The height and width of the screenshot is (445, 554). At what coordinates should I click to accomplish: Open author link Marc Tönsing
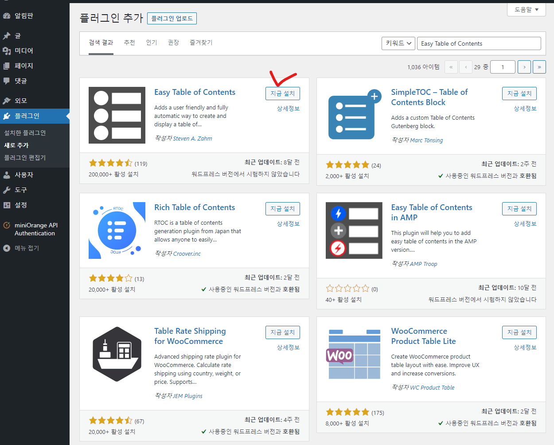[x=426, y=141]
